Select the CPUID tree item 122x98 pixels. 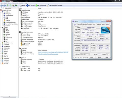pos(7,31)
